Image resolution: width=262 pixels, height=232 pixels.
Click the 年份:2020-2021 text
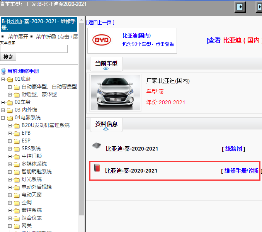[166, 102]
